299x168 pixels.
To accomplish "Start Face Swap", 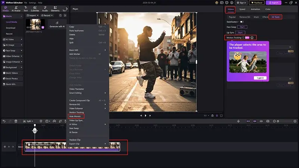I will 242,27.
